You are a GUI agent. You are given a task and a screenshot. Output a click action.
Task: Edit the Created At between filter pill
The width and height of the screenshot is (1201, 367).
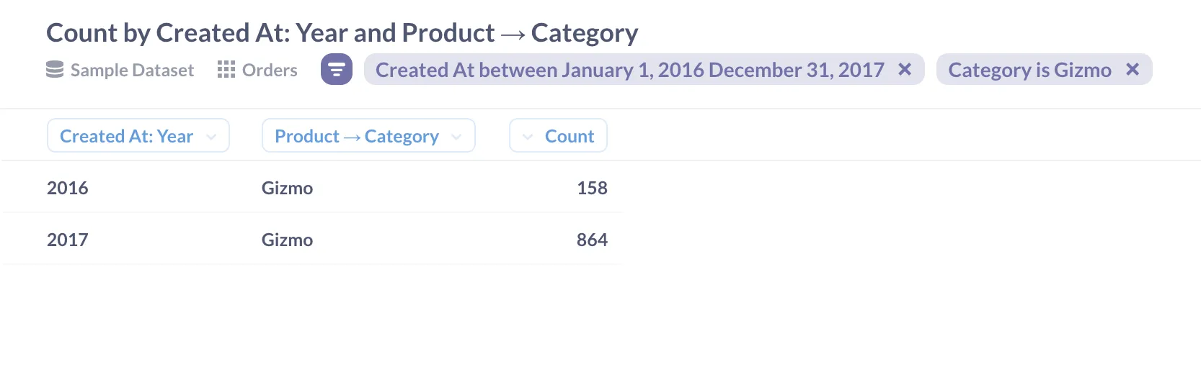(x=629, y=70)
